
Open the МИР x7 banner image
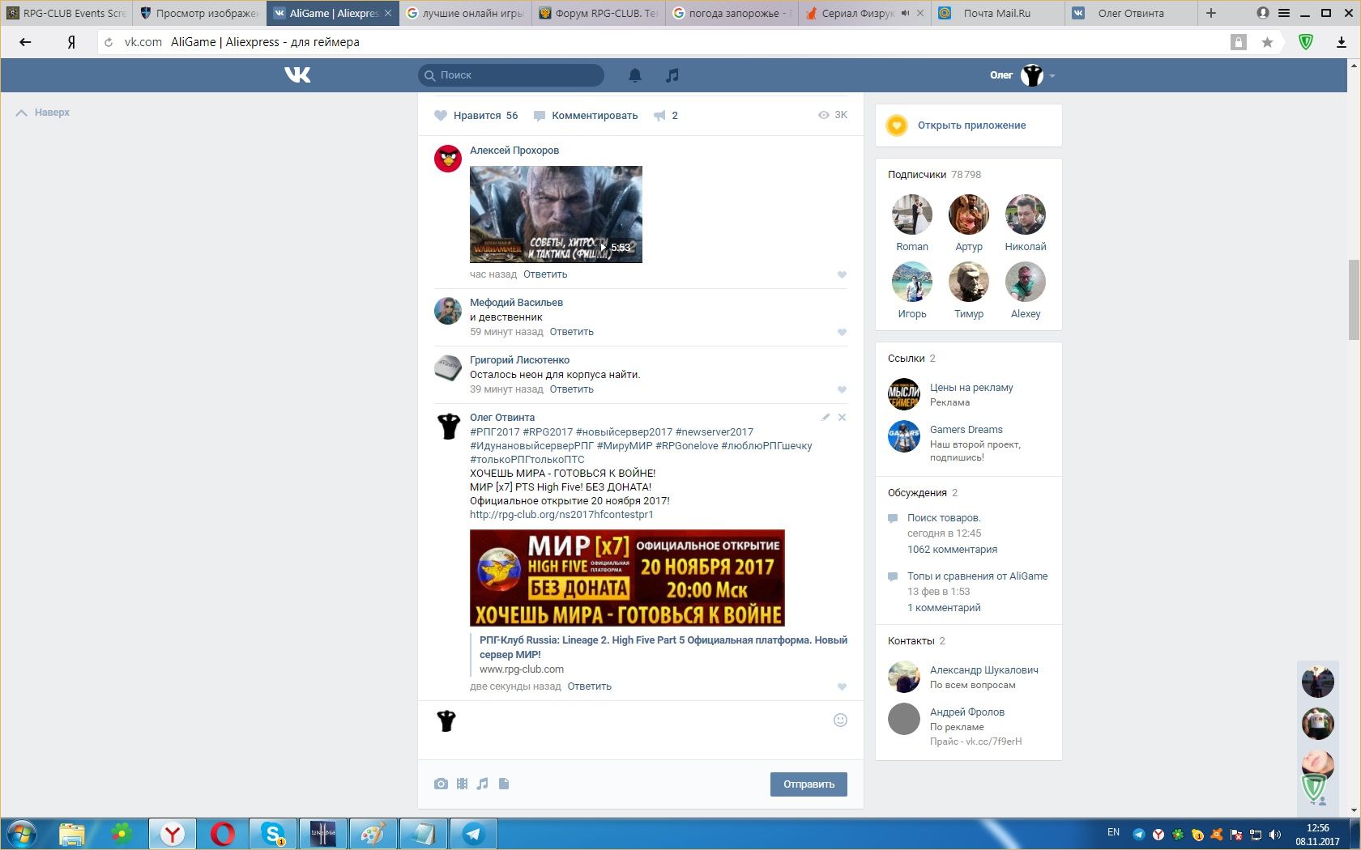[x=627, y=578]
